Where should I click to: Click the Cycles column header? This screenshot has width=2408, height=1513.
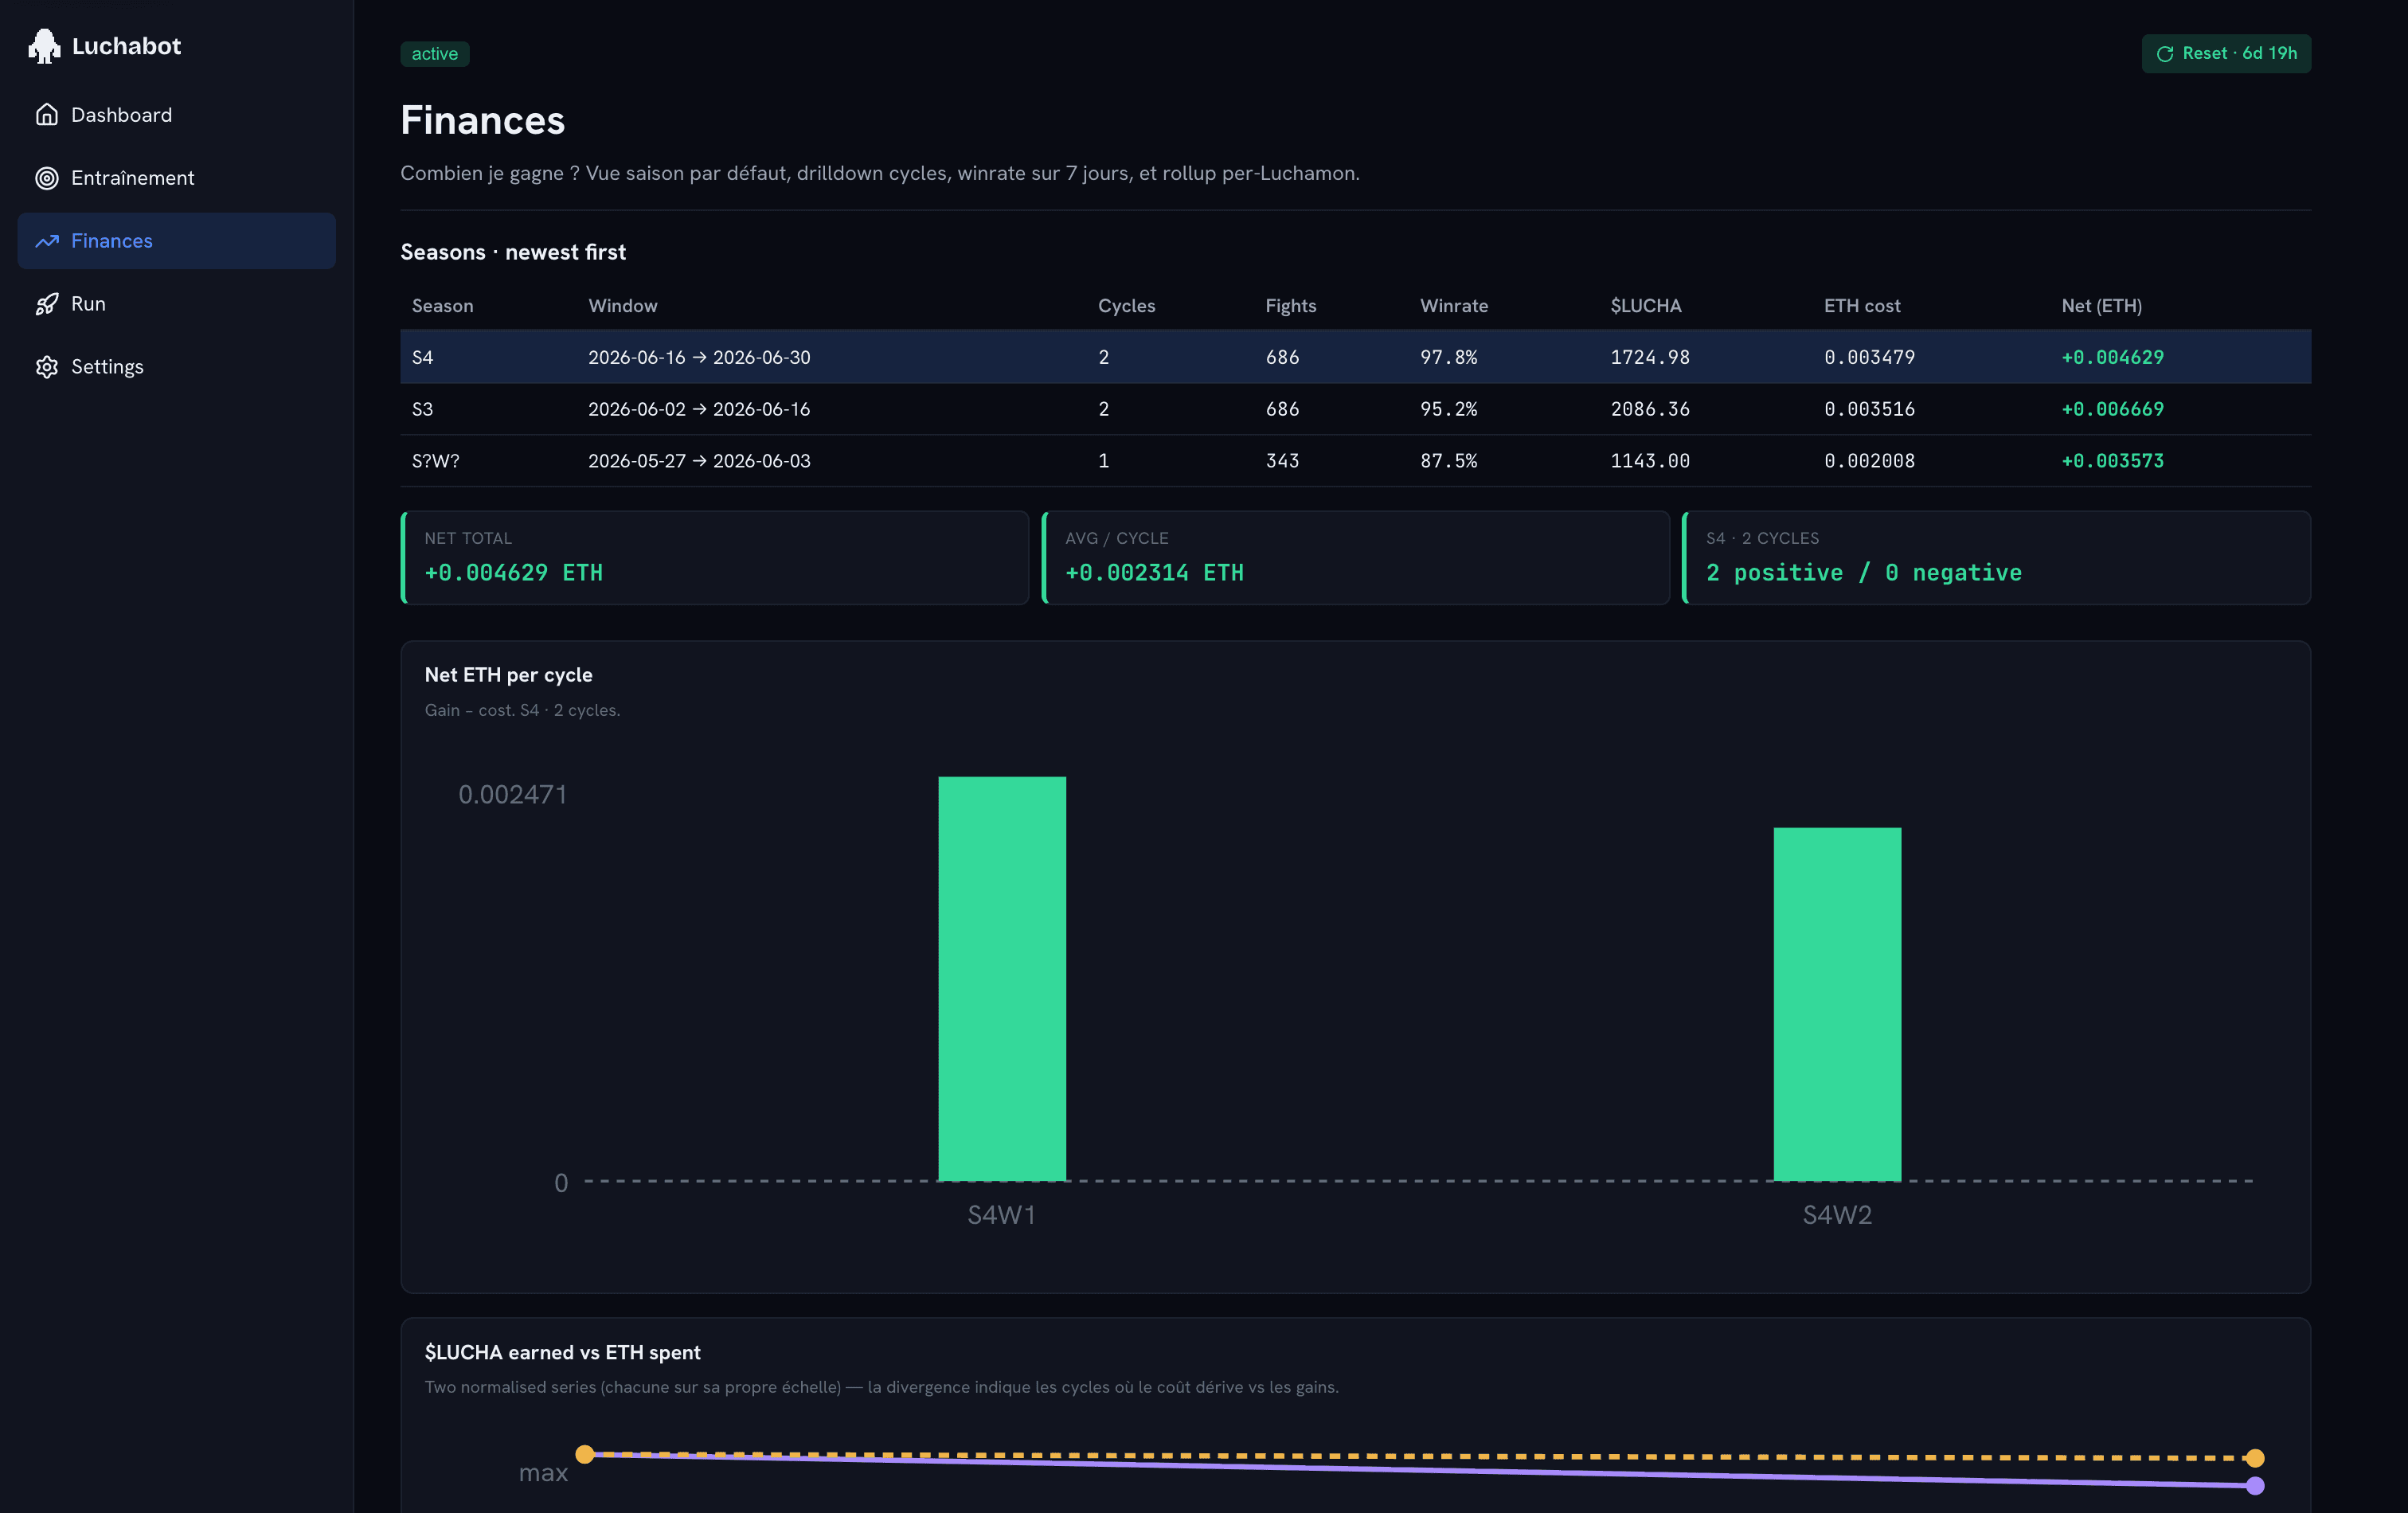1127,306
